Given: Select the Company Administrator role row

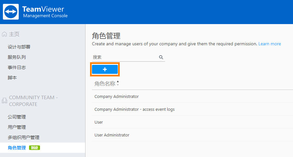Looking at the screenshot, I should [192, 96].
